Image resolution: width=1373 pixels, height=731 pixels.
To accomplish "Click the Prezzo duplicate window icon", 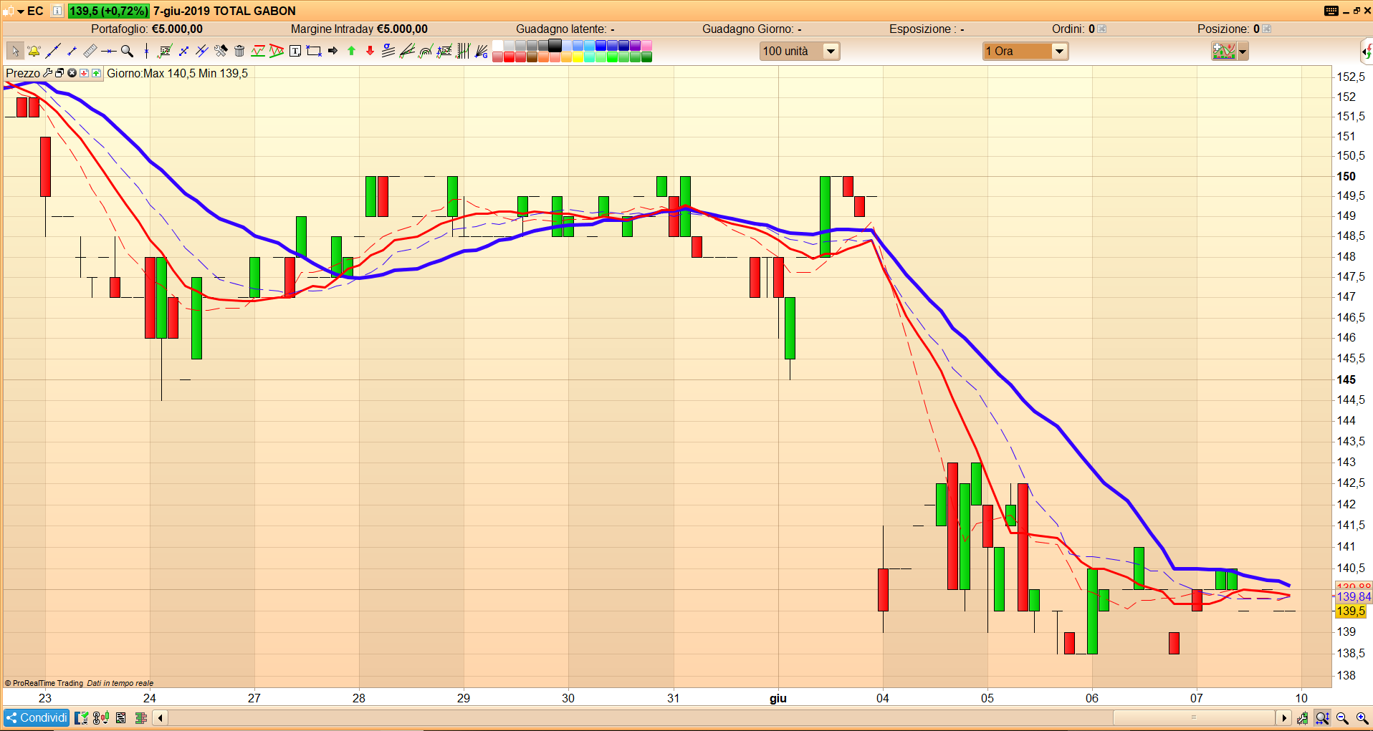I will [59, 73].
